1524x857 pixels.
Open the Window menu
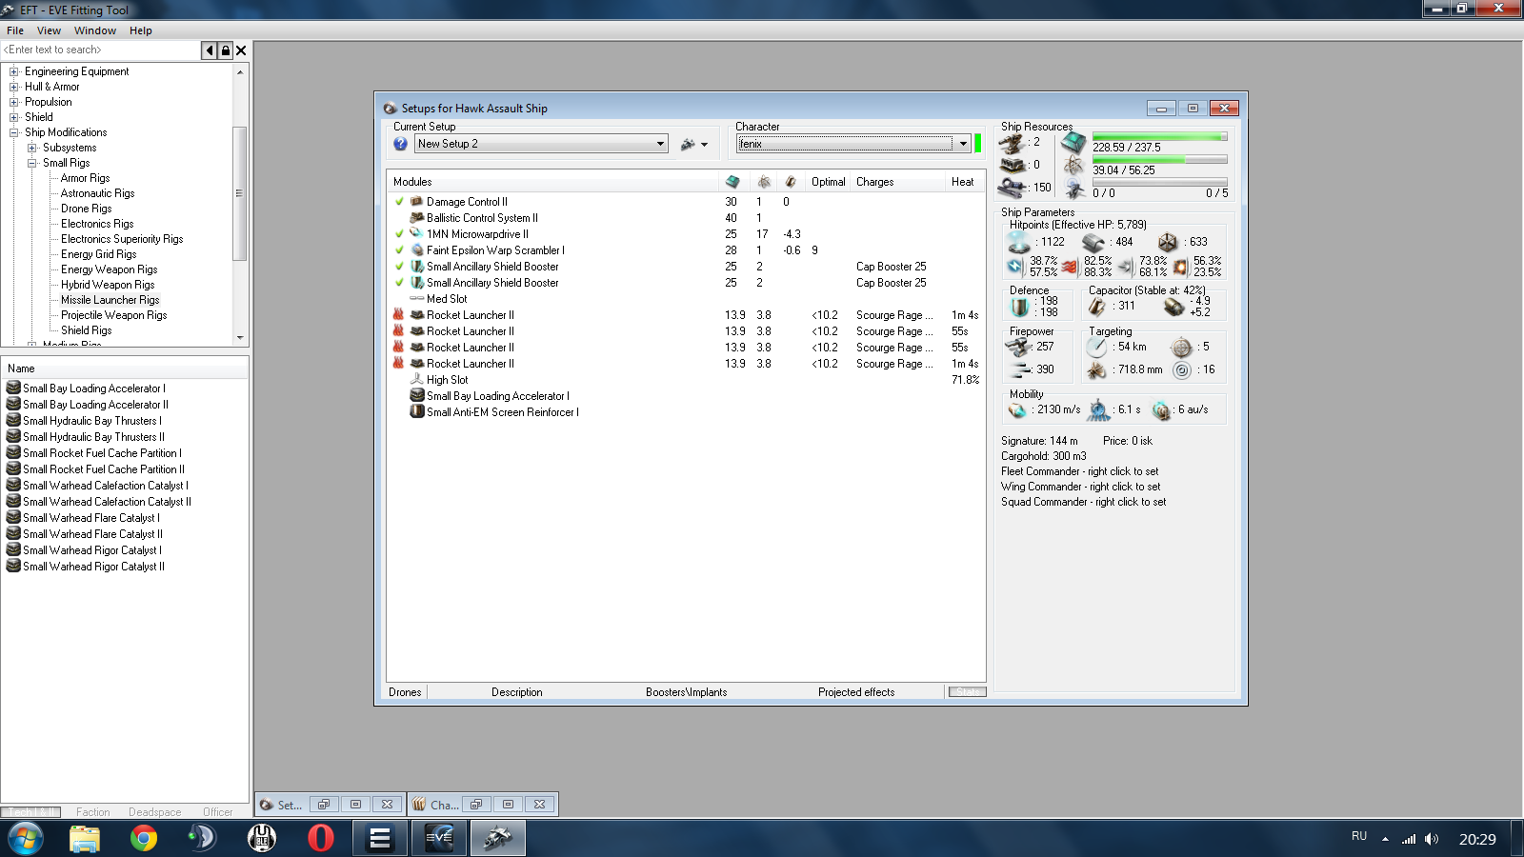click(x=95, y=30)
